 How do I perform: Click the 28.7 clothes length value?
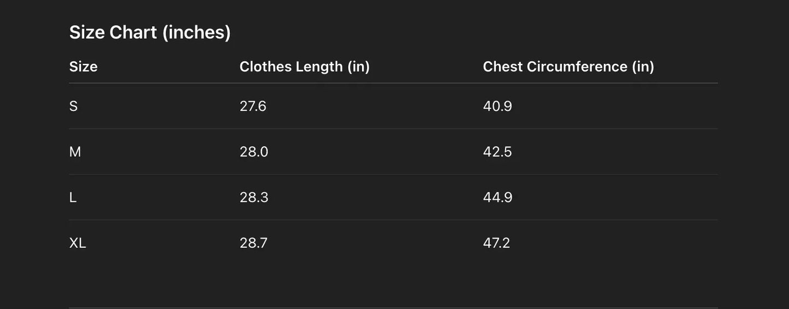(254, 243)
